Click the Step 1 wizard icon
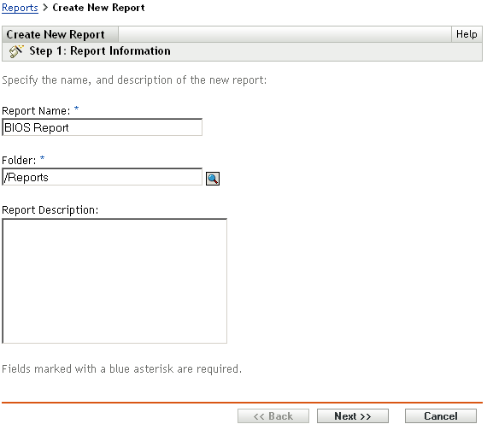Screen dimensions: 487x430 coord(16,51)
